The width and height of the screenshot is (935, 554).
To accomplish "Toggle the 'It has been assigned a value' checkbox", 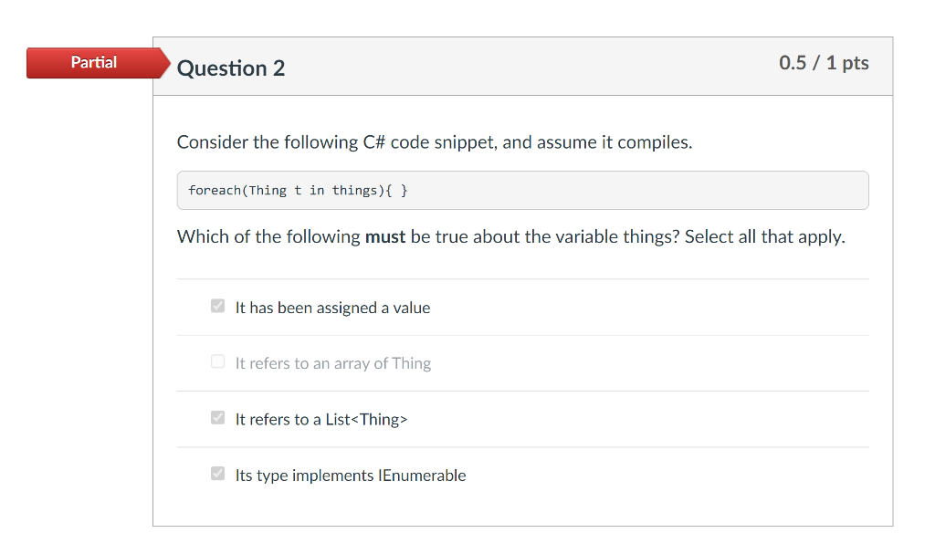I will click(217, 306).
